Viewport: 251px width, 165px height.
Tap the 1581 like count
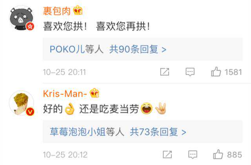pyautogui.click(x=233, y=72)
